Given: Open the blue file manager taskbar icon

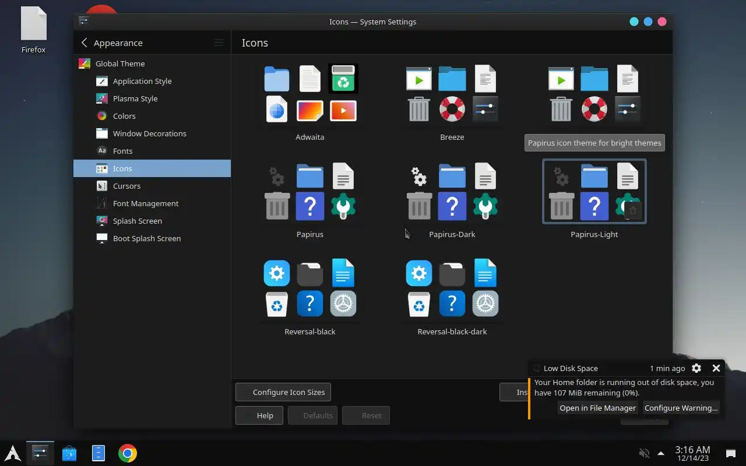Looking at the screenshot, I should (x=98, y=453).
